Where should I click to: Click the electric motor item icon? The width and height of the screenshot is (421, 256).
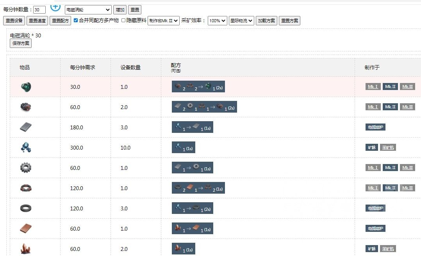[x=26, y=107]
